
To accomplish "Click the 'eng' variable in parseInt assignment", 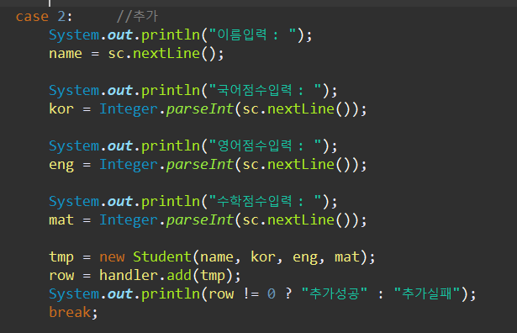I will point(61,165).
